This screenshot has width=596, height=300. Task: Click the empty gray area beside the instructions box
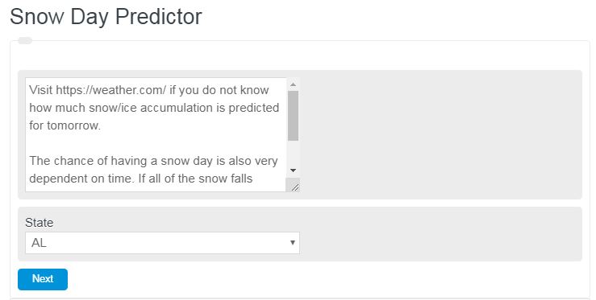[441, 134]
